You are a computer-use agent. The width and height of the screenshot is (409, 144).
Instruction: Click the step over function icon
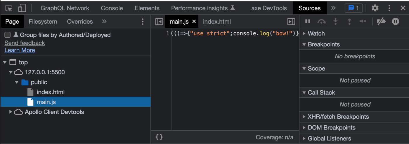pyautogui.click(x=322, y=21)
